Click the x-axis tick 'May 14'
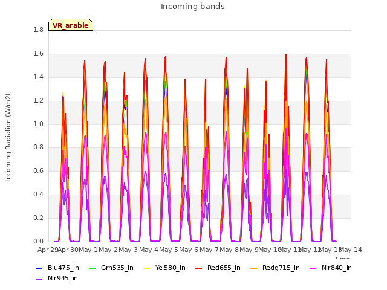The width and height of the screenshot is (387, 290). point(351,250)
